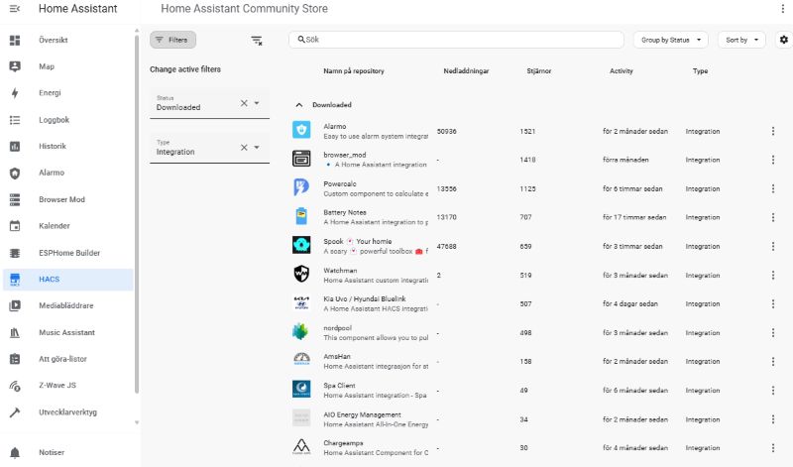Viewport: 793px width, 467px height.
Task: Open the table settings gear
Action: [x=784, y=40]
